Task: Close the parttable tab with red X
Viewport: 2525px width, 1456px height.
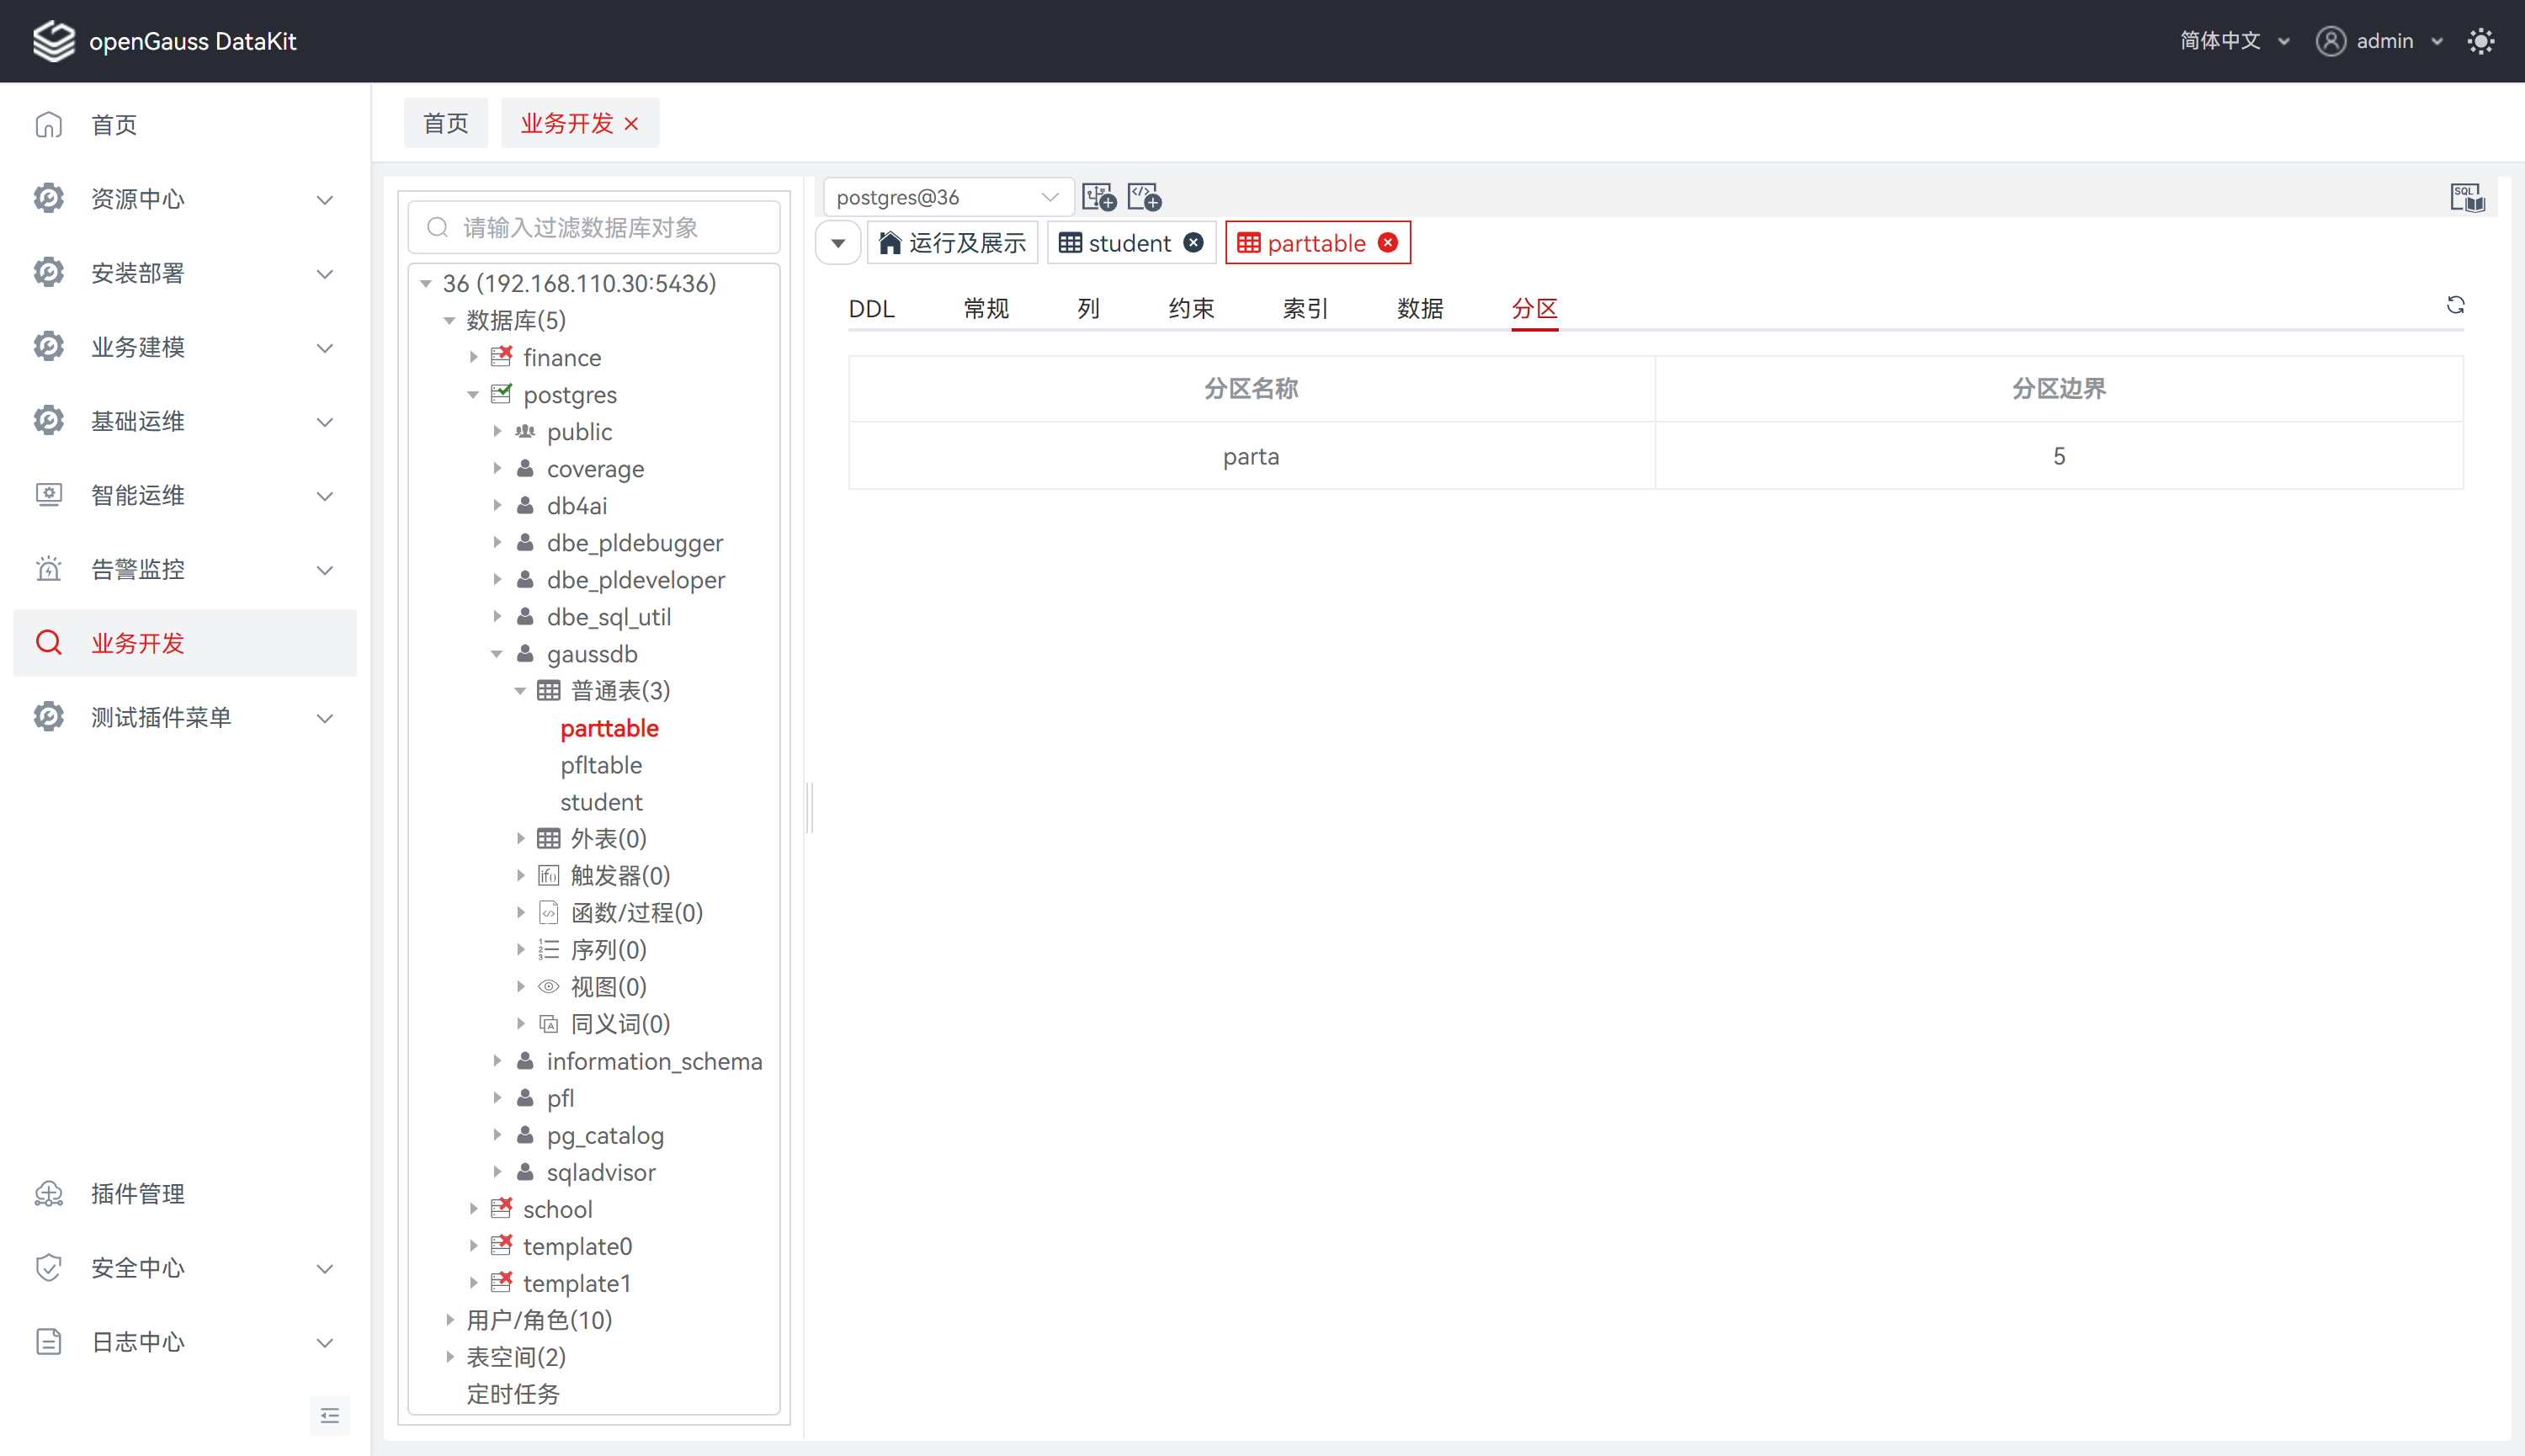Action: 1388,243
